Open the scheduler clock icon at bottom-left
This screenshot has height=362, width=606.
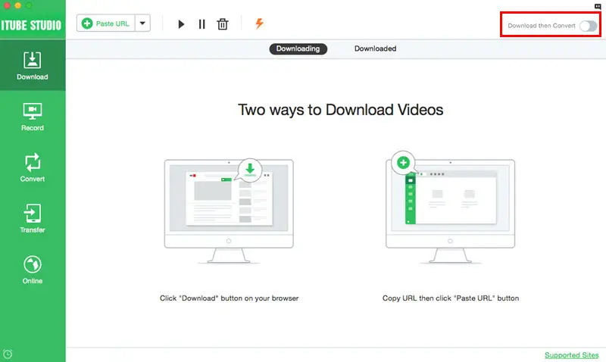tap(8, 354)
